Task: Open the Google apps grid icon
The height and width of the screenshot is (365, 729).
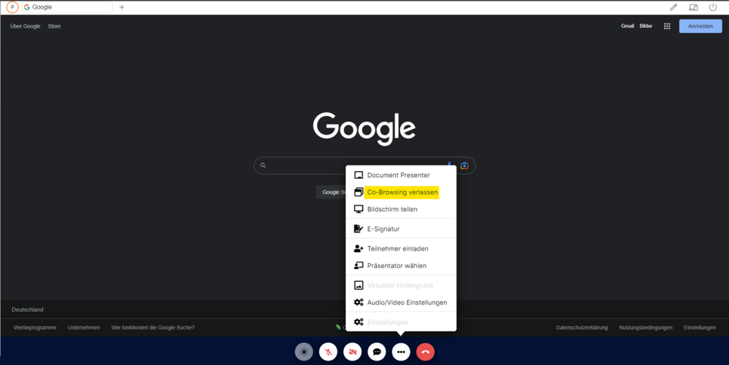Action: tap(667, 26)
